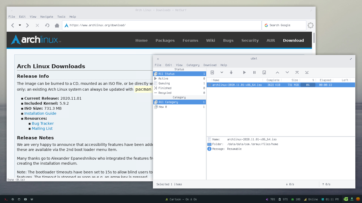
Task: Click the Elapsed column header in uGet
Action: [x=325, y=80]
